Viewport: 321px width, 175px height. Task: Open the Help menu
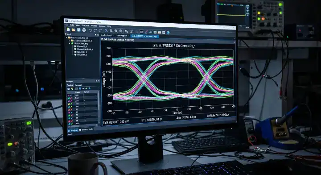pos(109,26)
